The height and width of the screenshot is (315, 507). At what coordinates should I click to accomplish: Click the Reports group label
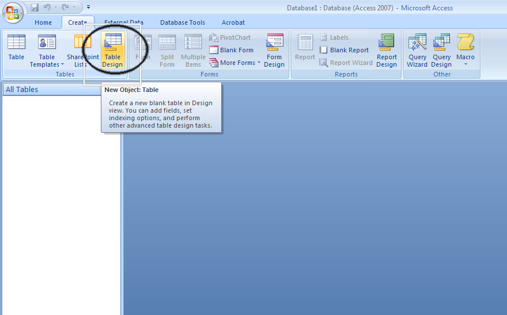[x=346, y=74]
